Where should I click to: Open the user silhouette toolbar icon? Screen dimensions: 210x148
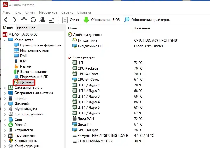42,20
